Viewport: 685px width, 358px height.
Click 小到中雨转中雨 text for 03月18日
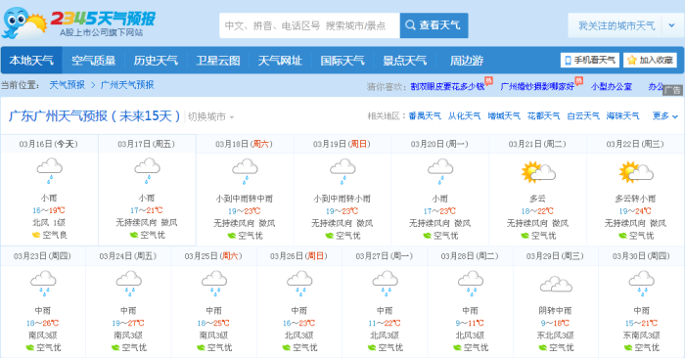click(245, 199)
